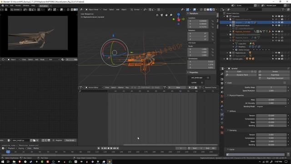Toggle eye visibility of the RaptorexArmature collection
291x164 pixels.
tap(276, 26)
